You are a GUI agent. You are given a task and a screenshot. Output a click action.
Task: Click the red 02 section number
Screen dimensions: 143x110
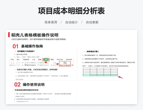coord(17,85)
